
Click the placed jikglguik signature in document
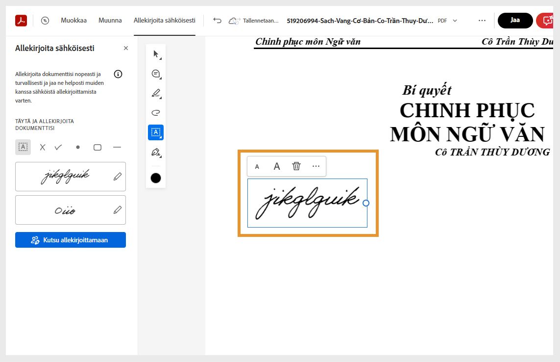point(307,203)
